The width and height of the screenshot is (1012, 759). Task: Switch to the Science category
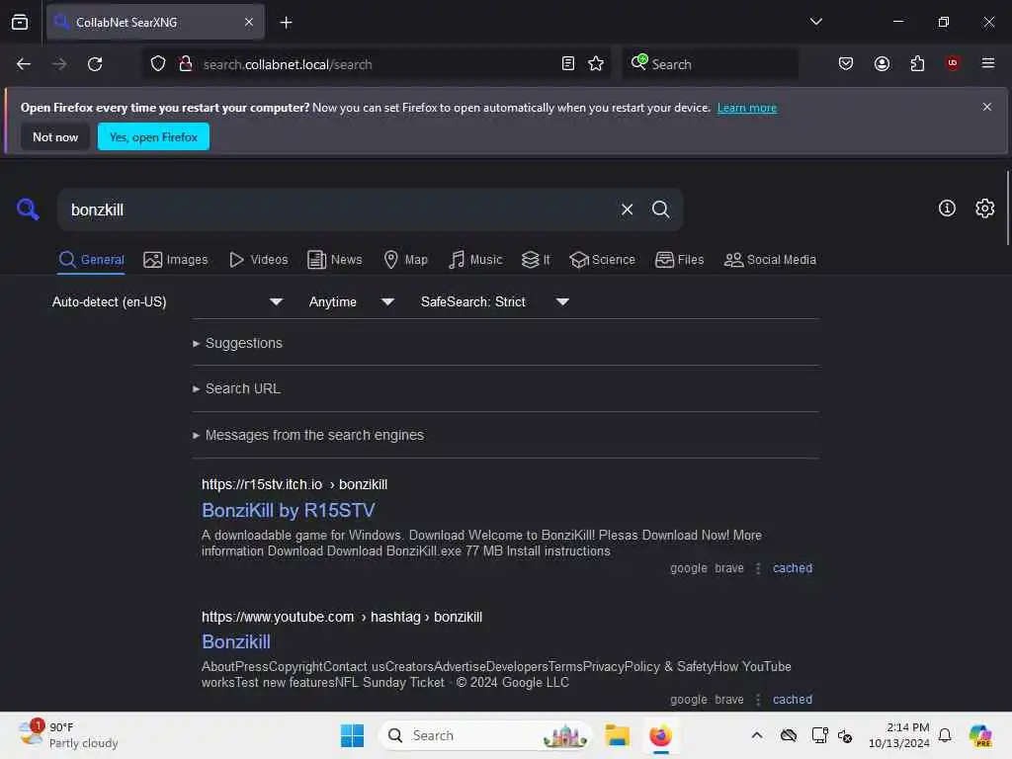tap(602, 260)
